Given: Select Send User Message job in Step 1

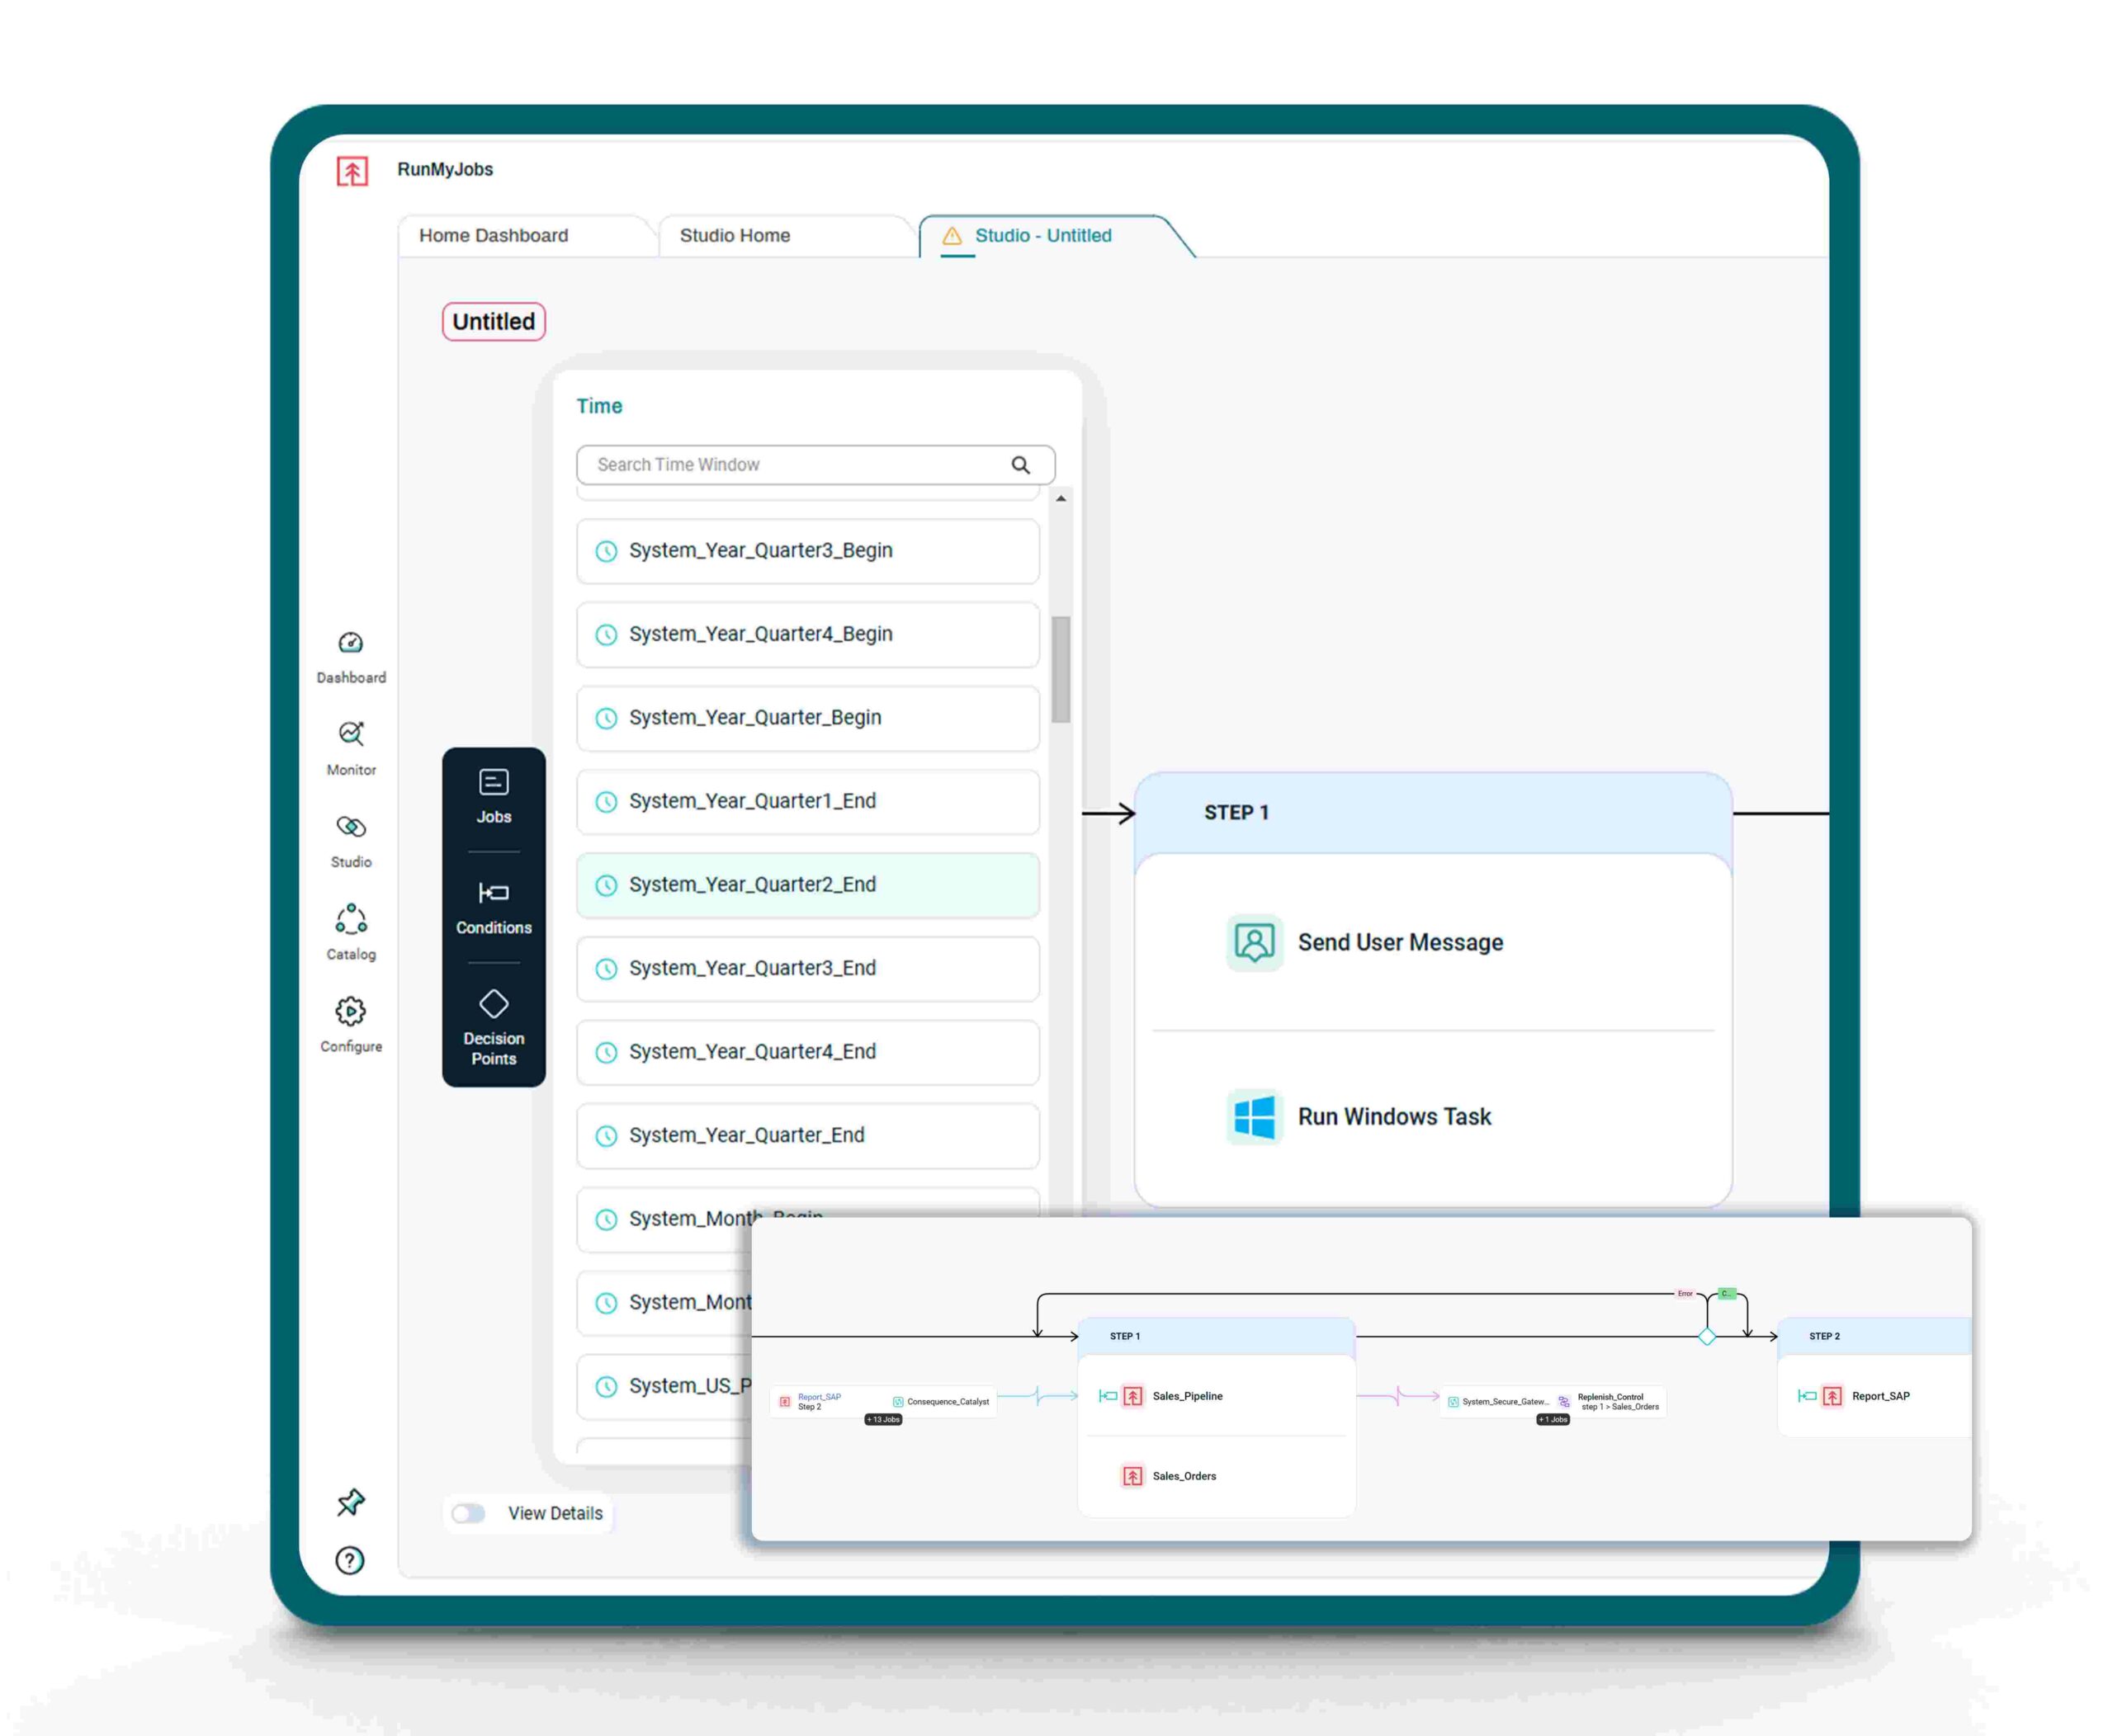Looking at the screenshot, I should point(1399,942).
